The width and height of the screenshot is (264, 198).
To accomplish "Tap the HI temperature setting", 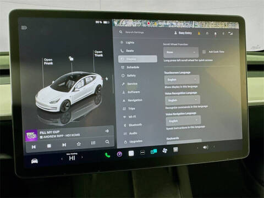I will [72, 158].
